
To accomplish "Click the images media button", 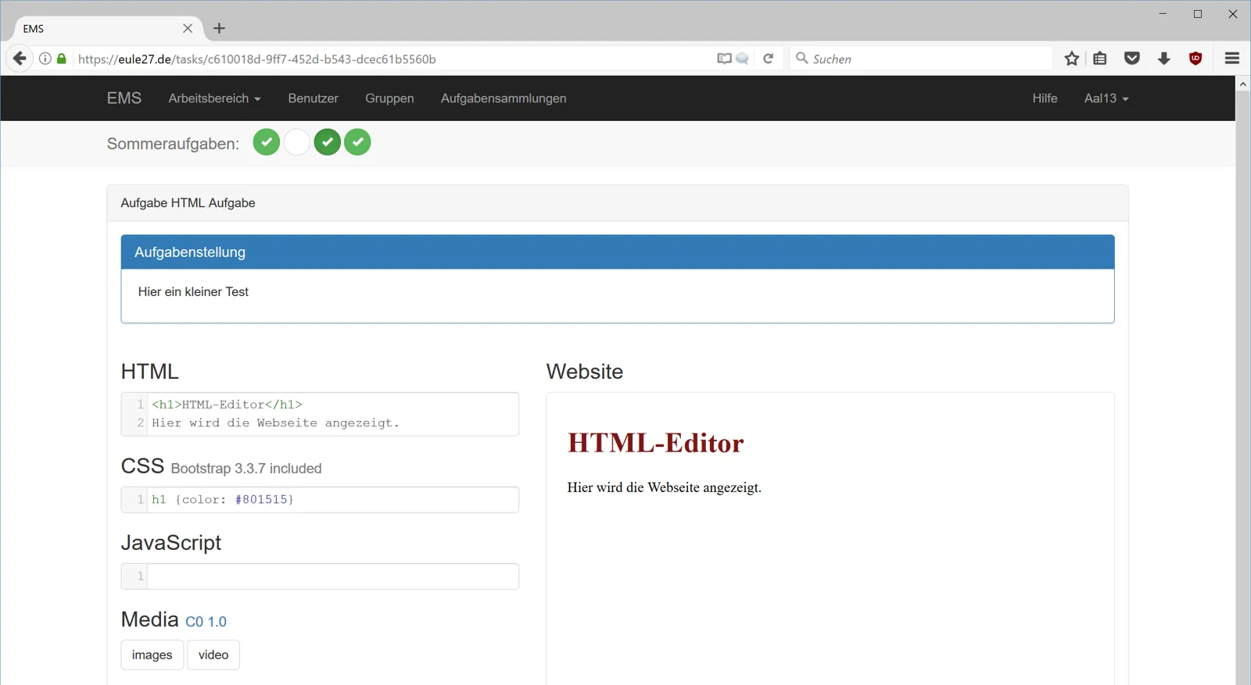I will [x=152, y=655].
